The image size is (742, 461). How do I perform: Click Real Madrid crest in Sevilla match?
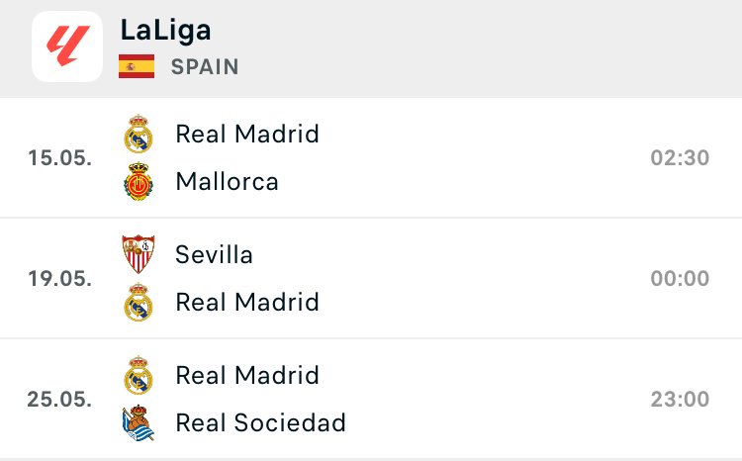139,302
